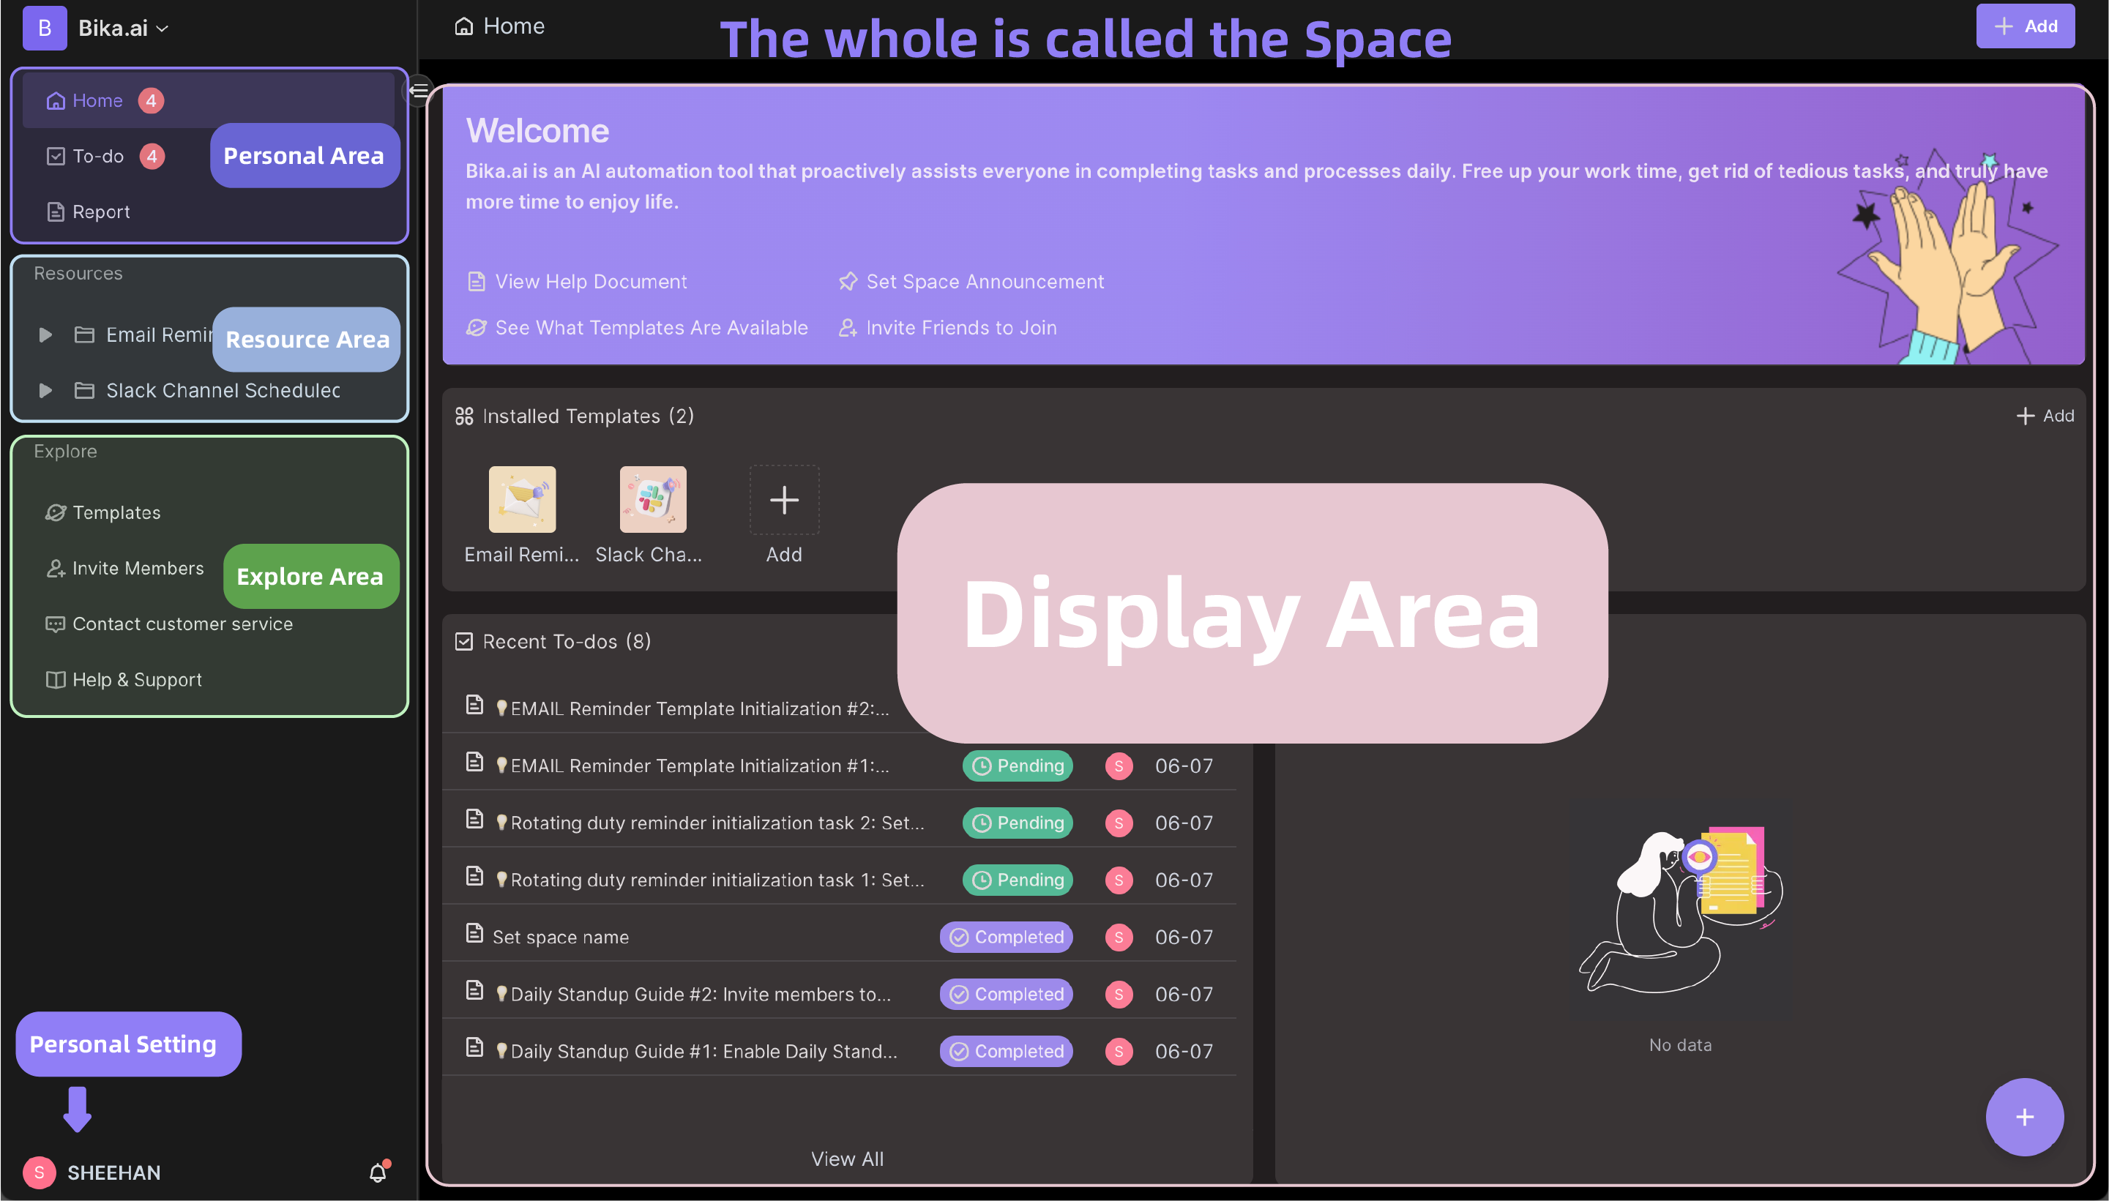Click Pending badge on Rotating duty task 2
Screen dimensions: 2109x1201
tap(1018, 823)
